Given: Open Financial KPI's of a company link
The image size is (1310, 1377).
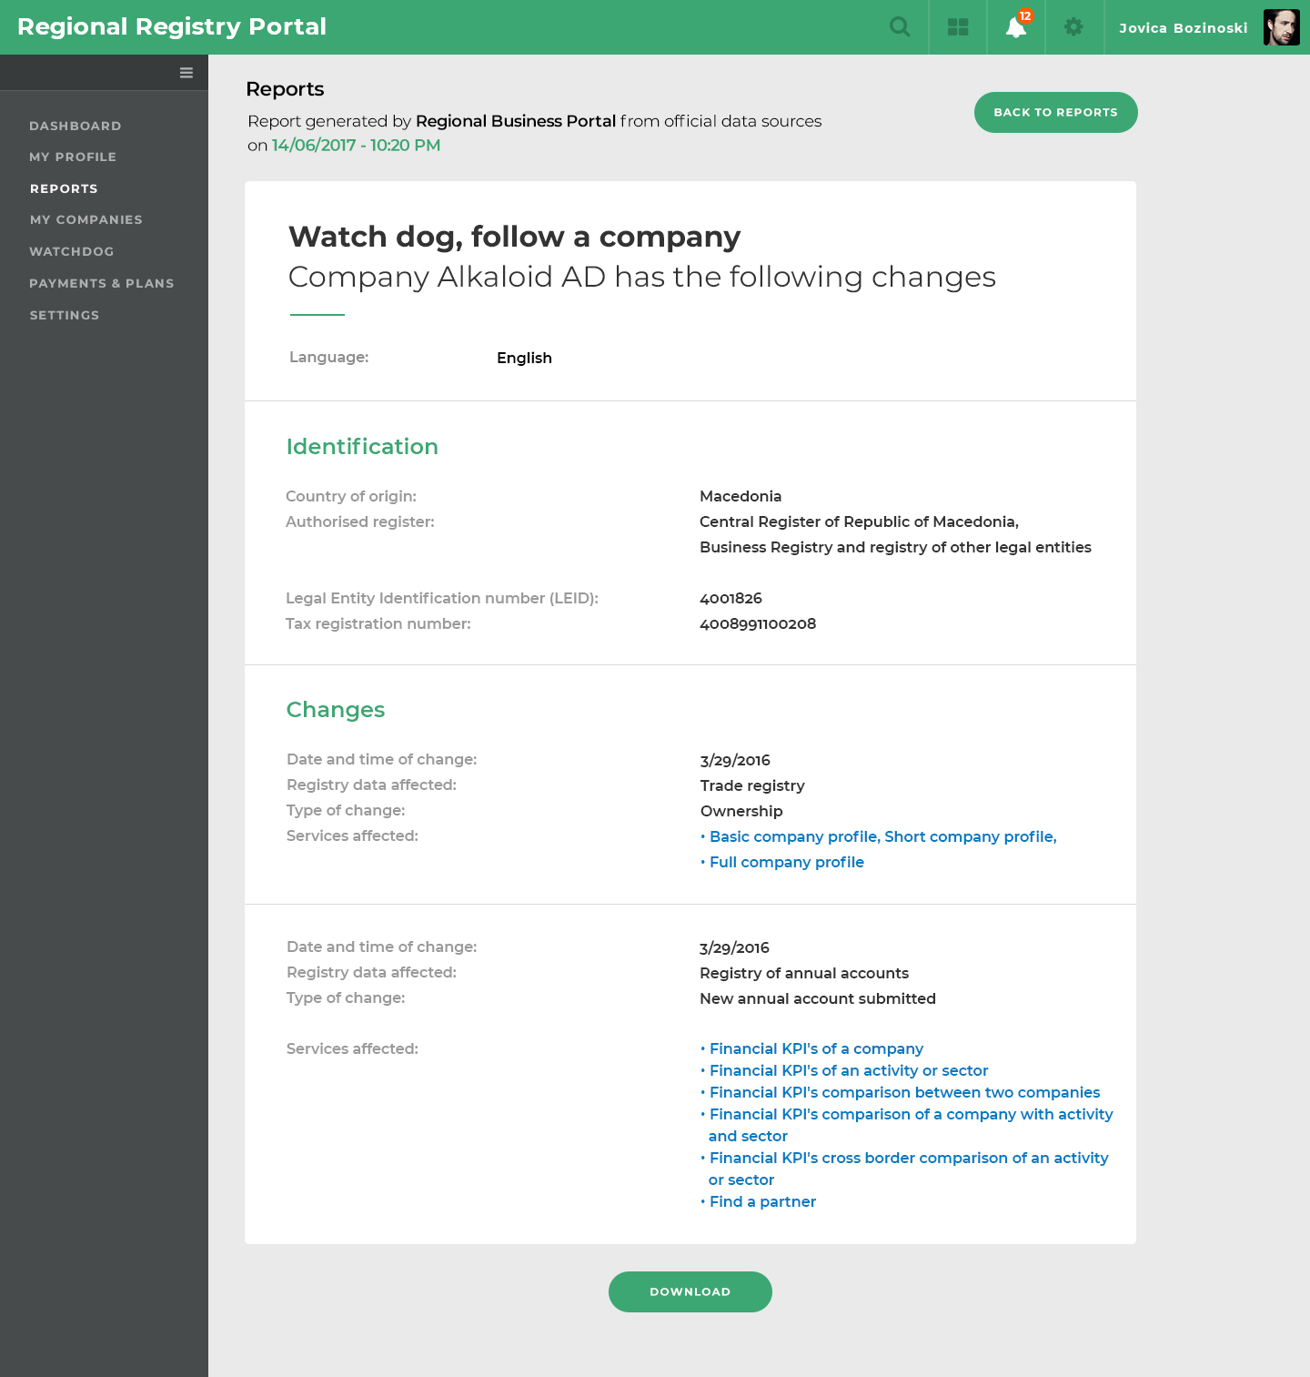Looking at the screenshot, I should tap(816, 1048).
